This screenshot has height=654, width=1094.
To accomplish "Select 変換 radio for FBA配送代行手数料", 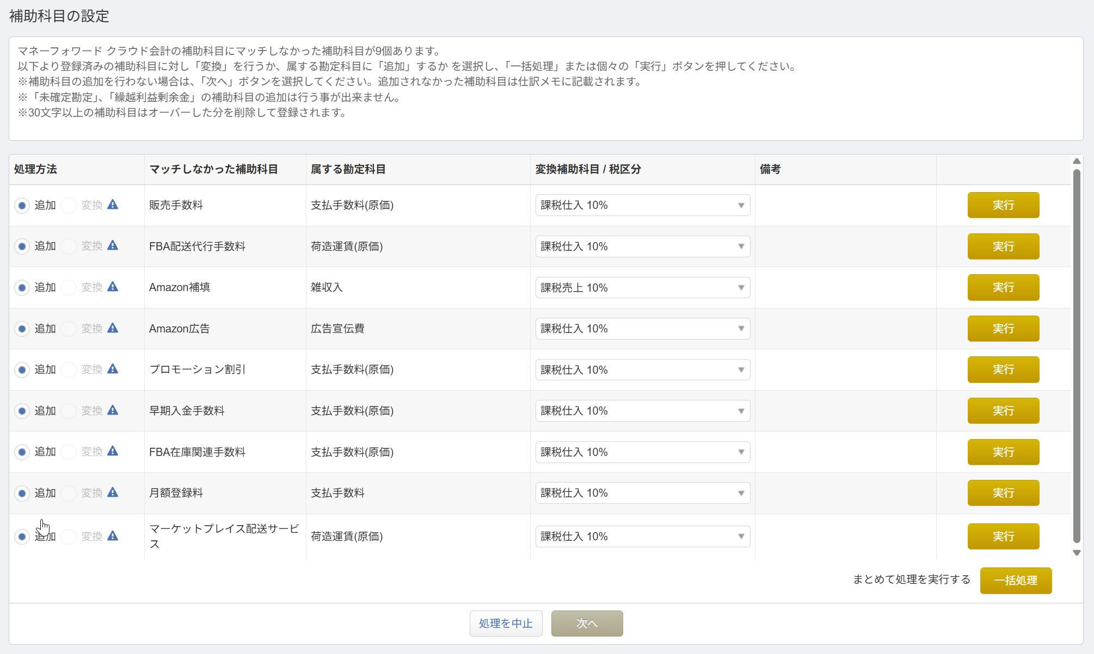I will (x=69, y=246).
